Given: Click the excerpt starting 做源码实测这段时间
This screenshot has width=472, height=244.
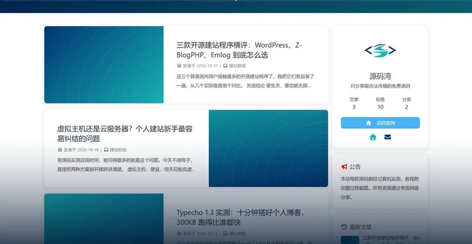Looking at the screenshot, I should [x=126, y=165].
